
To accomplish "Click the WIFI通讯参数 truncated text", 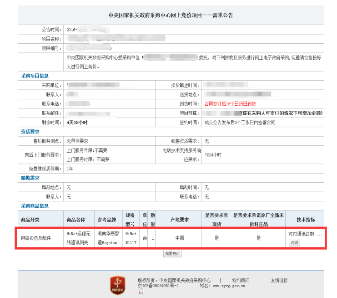I will pos(305,234).
